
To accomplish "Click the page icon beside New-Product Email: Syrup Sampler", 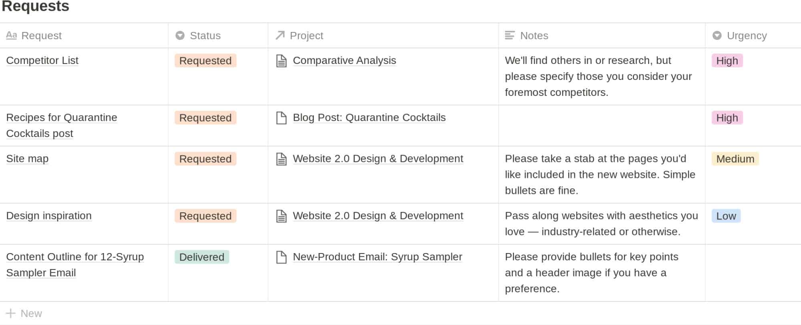I will (x=282, y=257).
